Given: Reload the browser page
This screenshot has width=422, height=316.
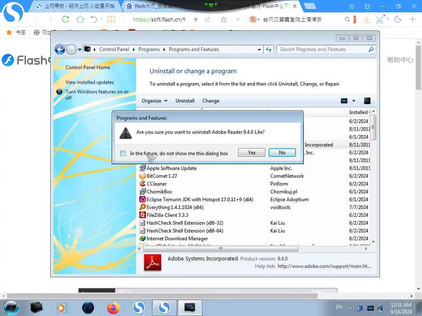Looking at the screenshot, I should (66, 19).
